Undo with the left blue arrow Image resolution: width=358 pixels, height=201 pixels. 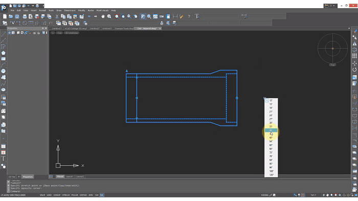[89, 16]
